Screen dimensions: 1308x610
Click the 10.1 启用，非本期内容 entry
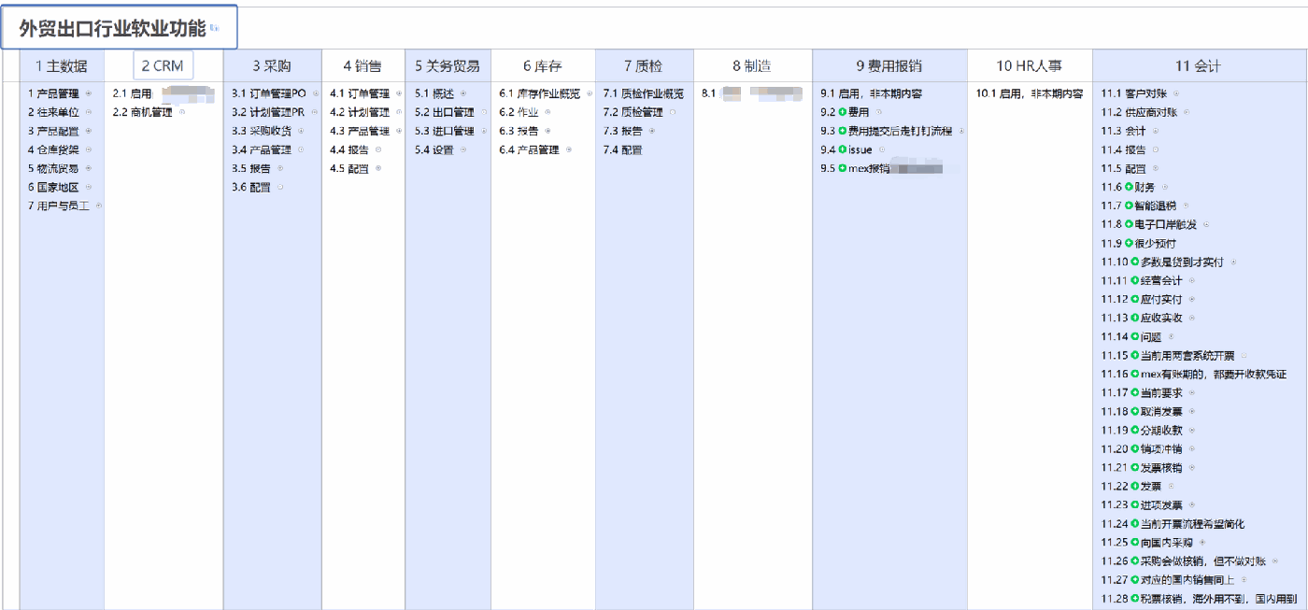(1028, 93)
